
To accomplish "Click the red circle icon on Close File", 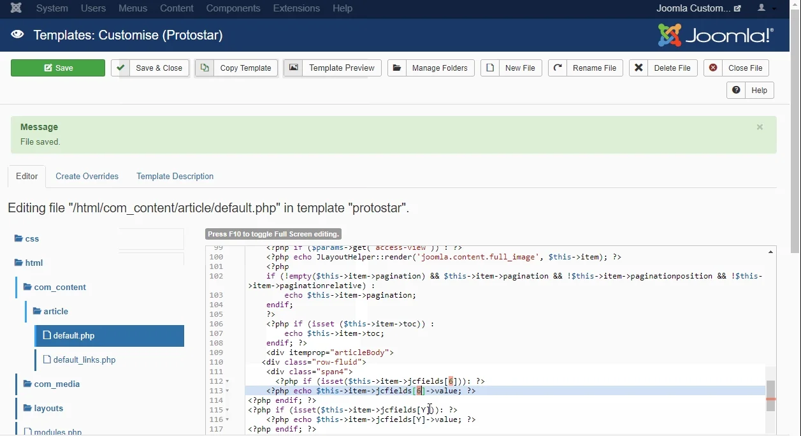I will (713, 68).
